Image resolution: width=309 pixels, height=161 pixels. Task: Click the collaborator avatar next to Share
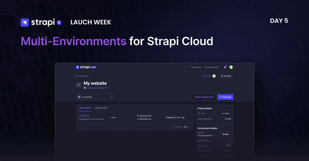[214, 76]
